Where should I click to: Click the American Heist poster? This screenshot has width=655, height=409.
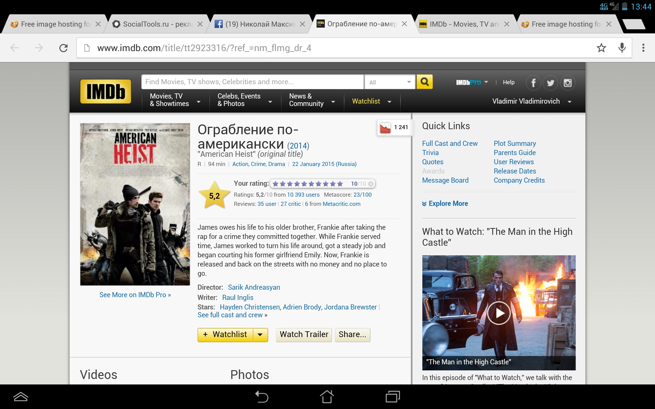click(x=135, y=204)
